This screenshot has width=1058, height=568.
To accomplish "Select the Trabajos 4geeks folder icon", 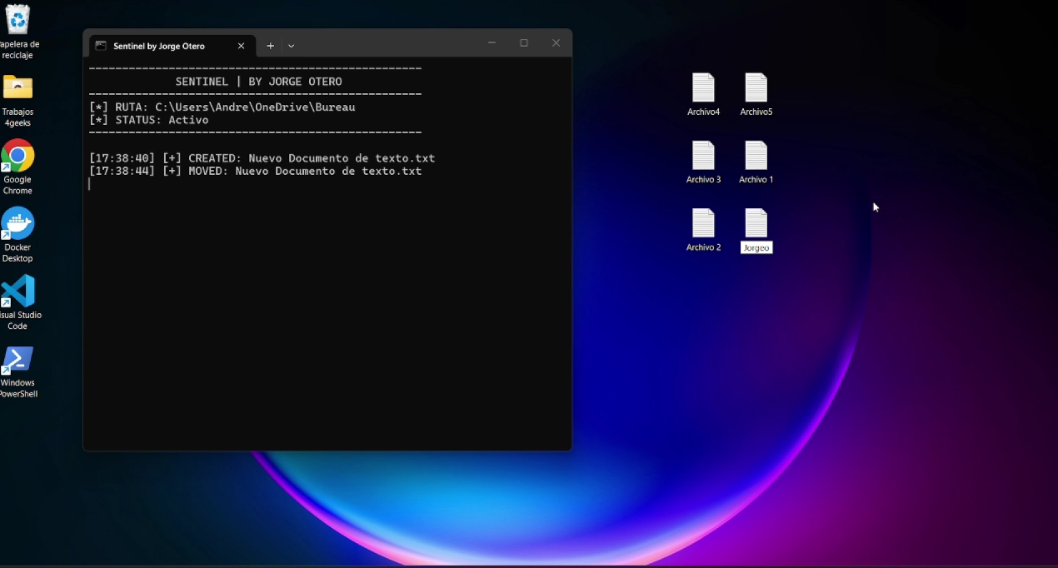I will (17, 87).
